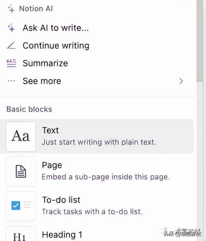206x241 pixels.
Task: Add a To-do list block
Action: tap(97, 206)
